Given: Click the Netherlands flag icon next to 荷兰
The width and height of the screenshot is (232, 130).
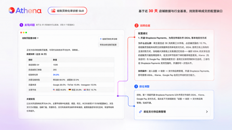Looking at the screenshot, I should tap(85, 90).
